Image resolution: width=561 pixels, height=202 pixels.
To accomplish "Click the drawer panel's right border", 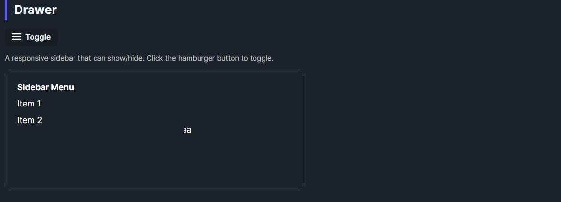I will [x=304, y=130].
